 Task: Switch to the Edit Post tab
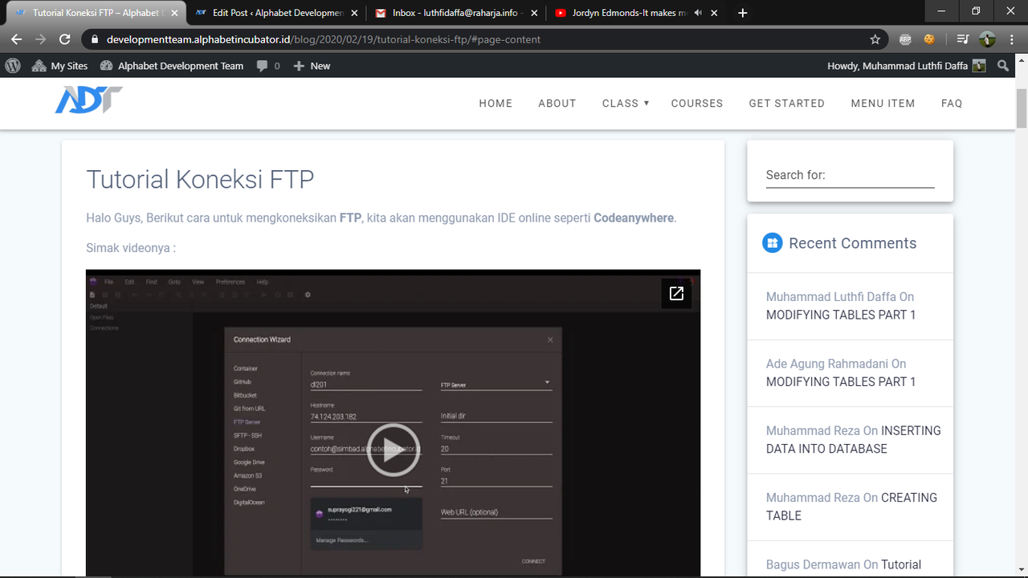[275, 13]
